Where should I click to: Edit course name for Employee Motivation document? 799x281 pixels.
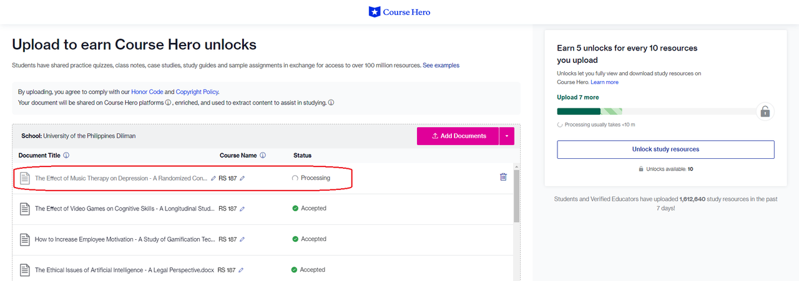click(242, 239)
